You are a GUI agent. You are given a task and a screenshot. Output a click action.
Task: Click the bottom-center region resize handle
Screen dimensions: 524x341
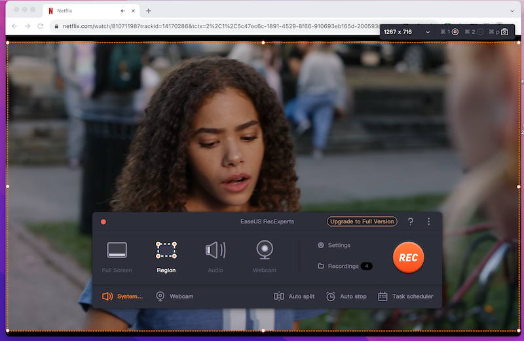[x=263, y=331]
